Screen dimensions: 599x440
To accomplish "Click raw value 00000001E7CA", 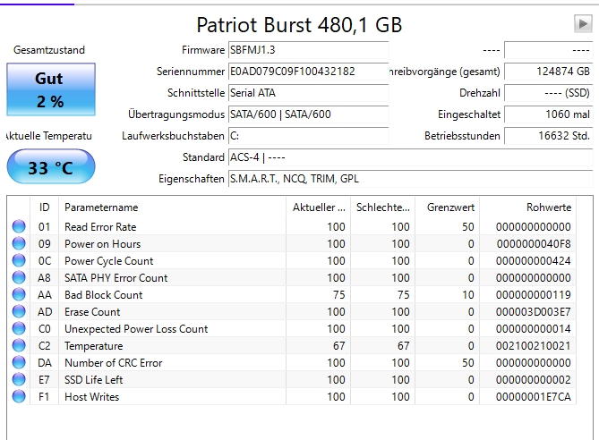I will coord(534,396).
